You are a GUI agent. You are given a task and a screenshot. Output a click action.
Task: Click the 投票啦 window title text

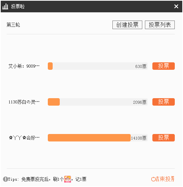[18, 6]
